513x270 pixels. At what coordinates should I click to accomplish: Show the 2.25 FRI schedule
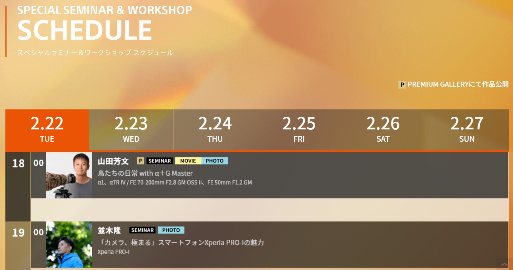[x=299, y=130]
